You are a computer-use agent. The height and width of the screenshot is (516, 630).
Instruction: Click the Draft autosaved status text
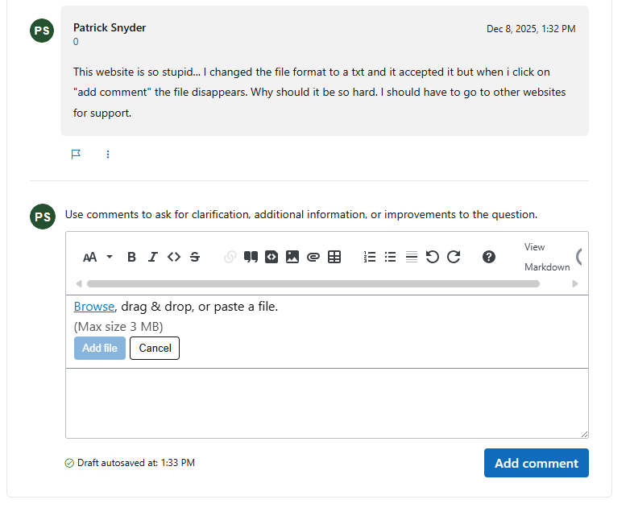(x=136, y=463)
